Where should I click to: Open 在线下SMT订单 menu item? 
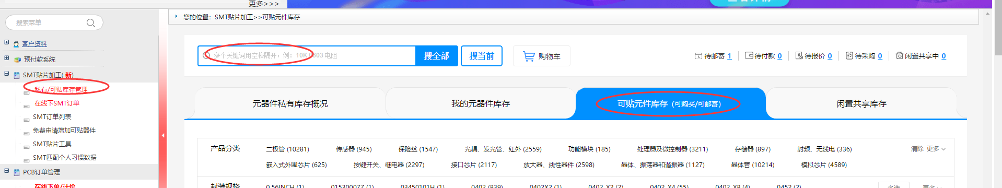coord(57,103)
